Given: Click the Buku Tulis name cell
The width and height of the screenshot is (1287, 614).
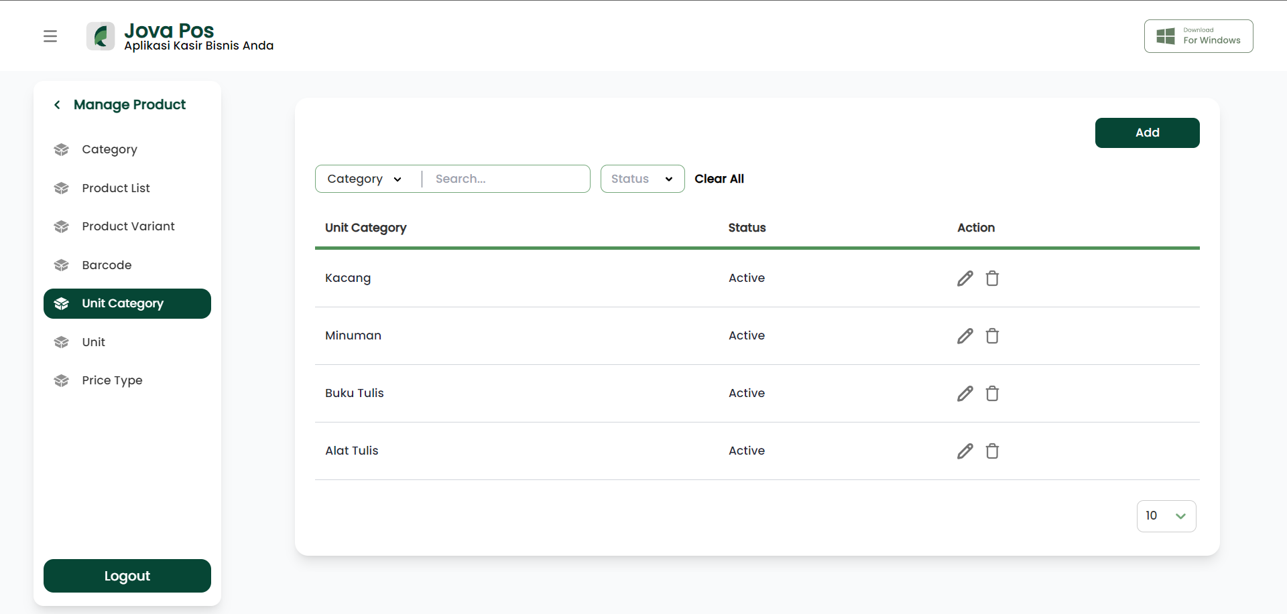Looking at the screenshot, I should click(355, 393).
